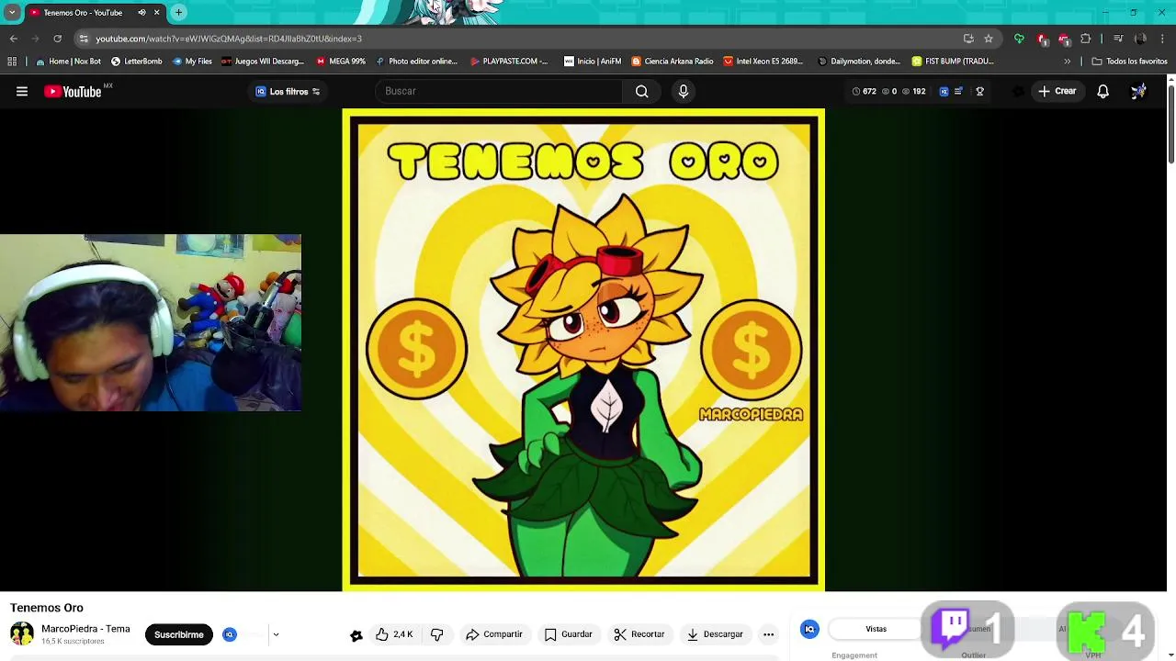Click the vidIQ blue square icon in header
This screenshot has width=1176, height=661.
(944, 91)
